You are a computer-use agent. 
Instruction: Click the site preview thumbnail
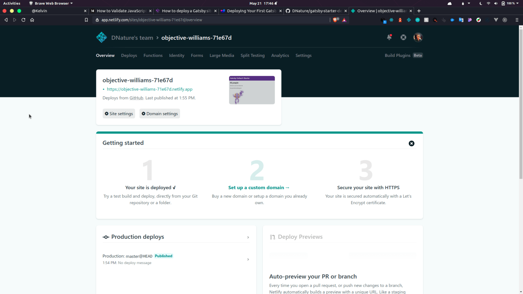[x=252, y=90]
